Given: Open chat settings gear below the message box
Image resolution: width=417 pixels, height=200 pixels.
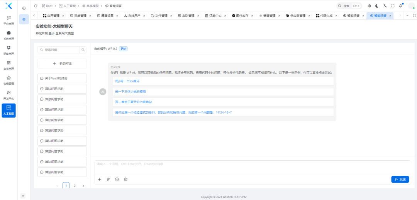Looking at the screenshot, I should click(125, 179).
